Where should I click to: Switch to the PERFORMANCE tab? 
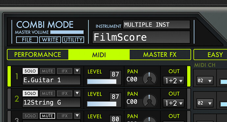tap(38, 54)
